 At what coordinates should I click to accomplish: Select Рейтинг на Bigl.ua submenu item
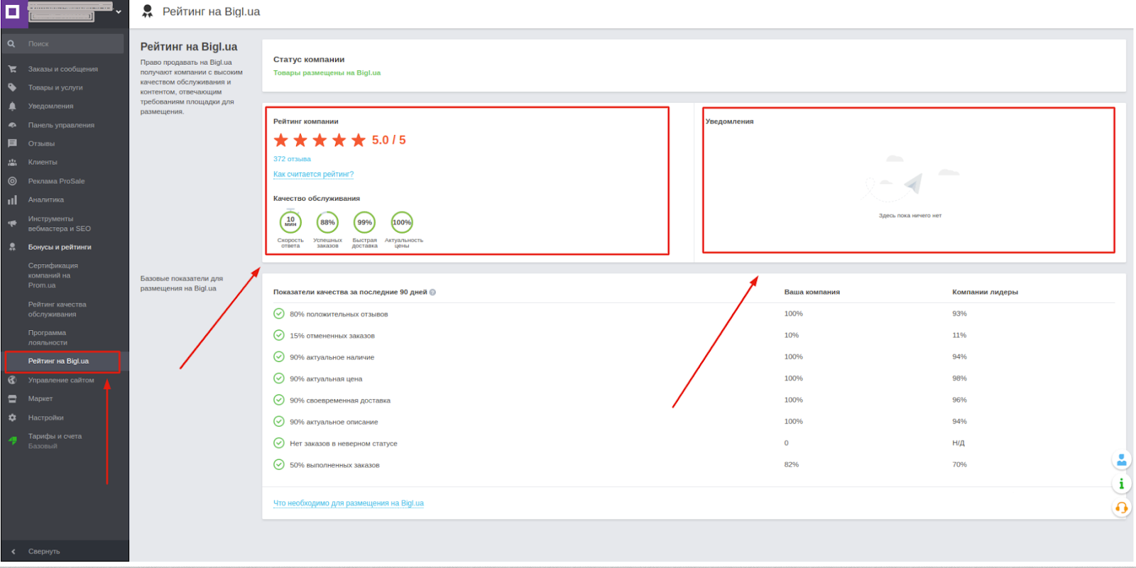click(58, 361)
